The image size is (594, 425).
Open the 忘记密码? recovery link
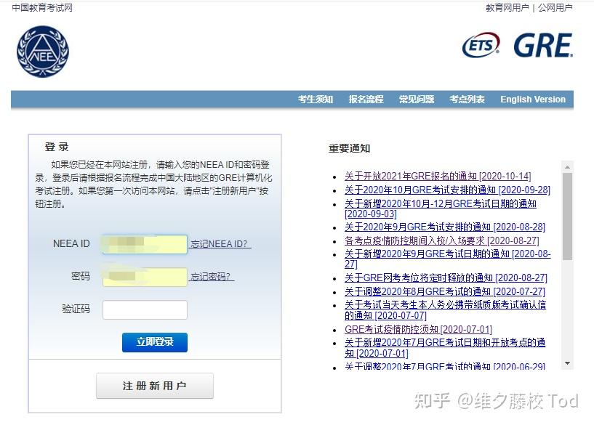[x=212, y=277]
